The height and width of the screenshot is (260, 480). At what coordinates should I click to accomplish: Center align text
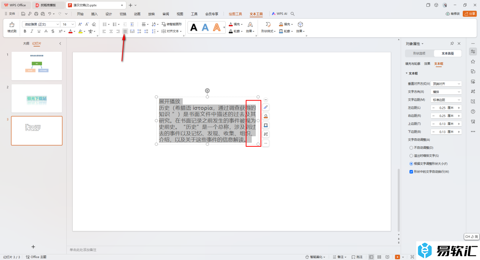pyautogui.click(x=111, y=31)
